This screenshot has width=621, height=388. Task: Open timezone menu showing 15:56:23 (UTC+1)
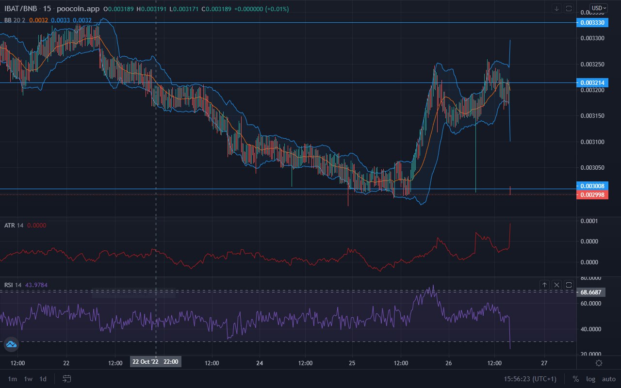tap(530, 379)
